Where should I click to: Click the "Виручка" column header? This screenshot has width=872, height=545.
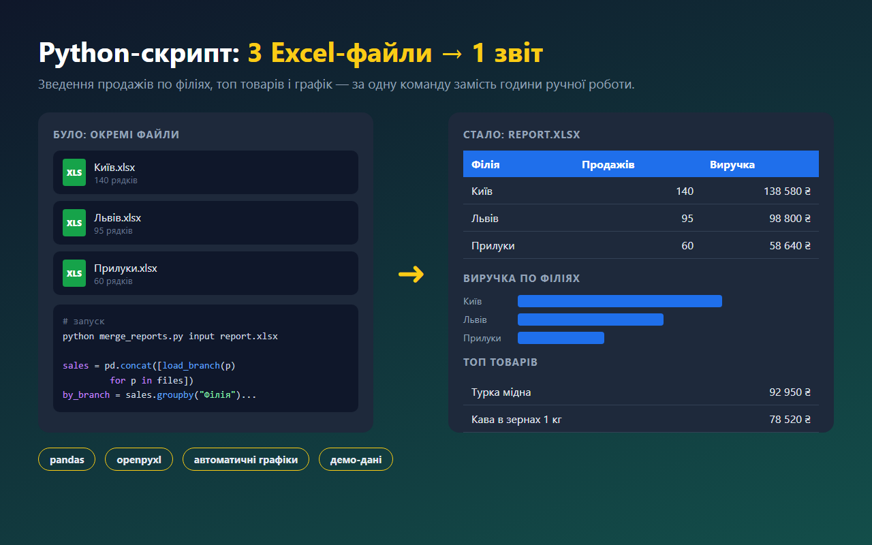(x=732, y=165)
